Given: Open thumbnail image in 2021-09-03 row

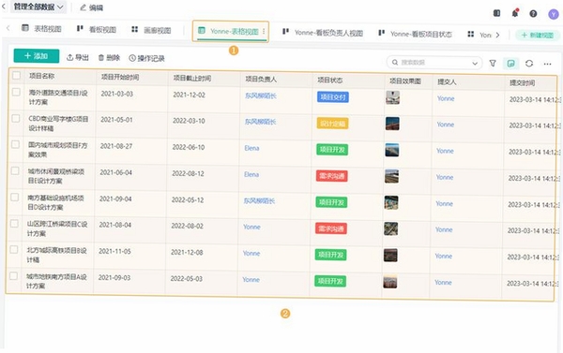Looking at the screenshot, I should [x=390, y=282].
